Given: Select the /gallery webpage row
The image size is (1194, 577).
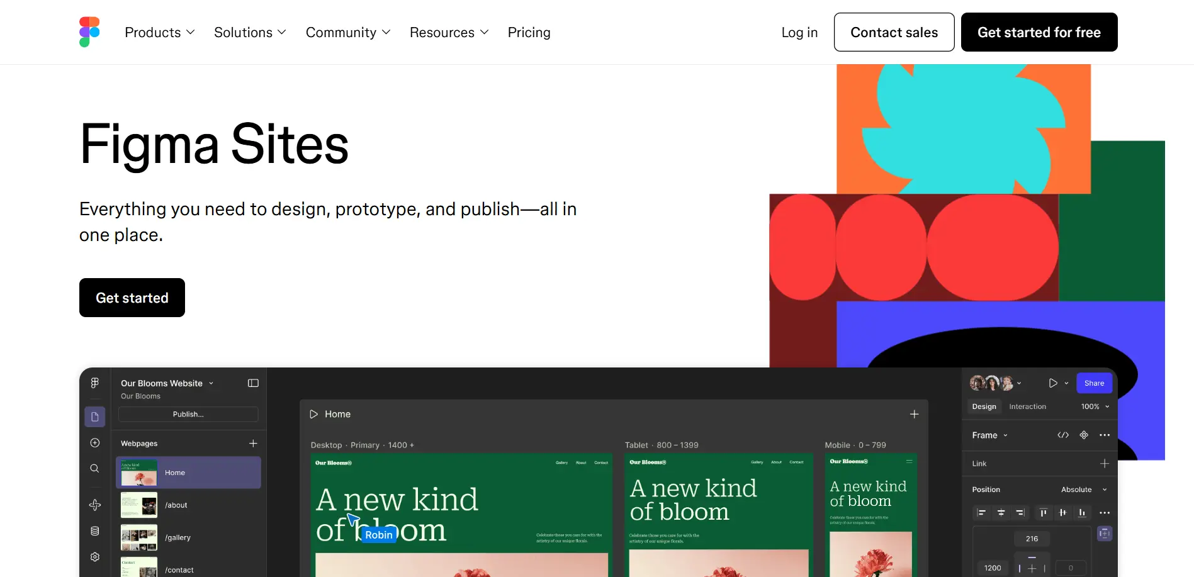Looking at the screenshot, I should 189,537.
